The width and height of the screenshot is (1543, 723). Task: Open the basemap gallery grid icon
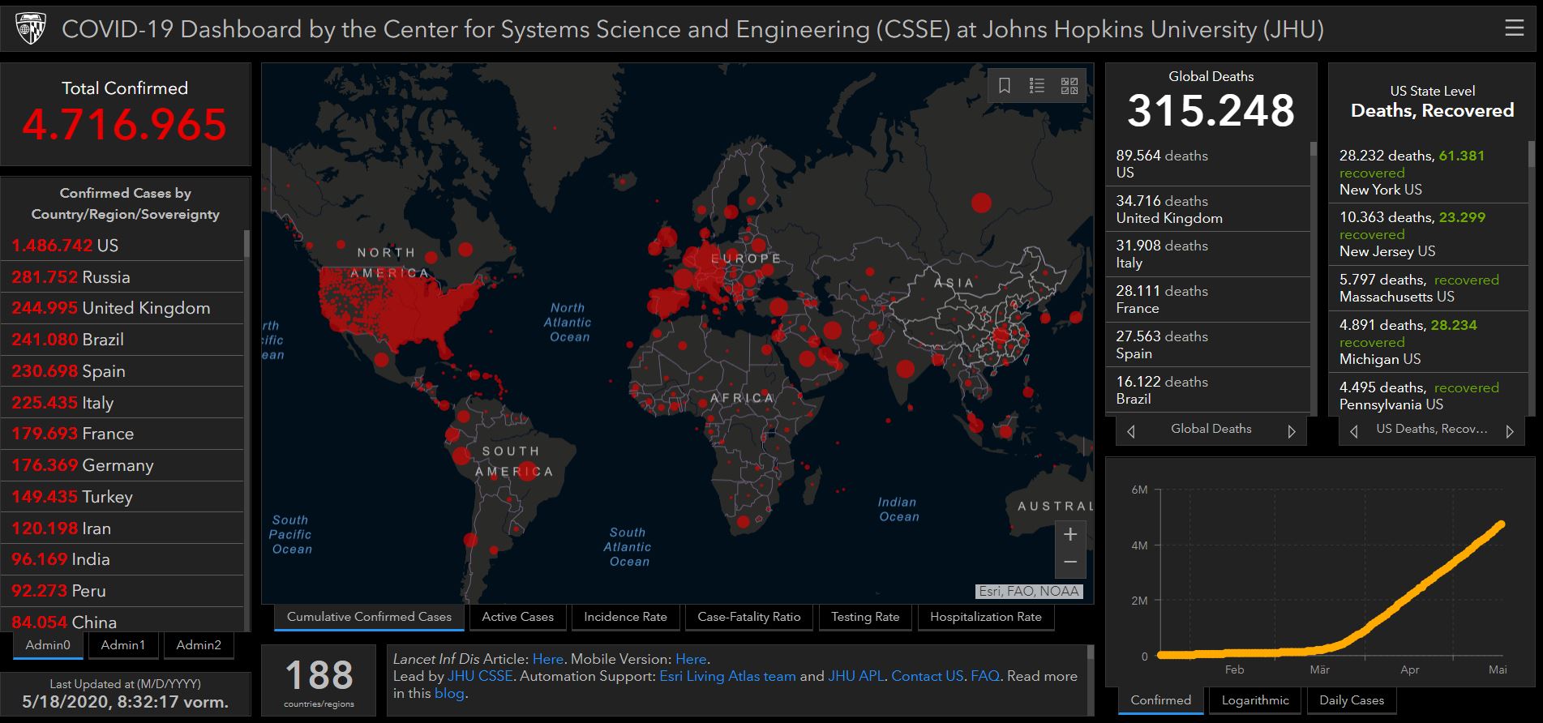click(1069, 86)
